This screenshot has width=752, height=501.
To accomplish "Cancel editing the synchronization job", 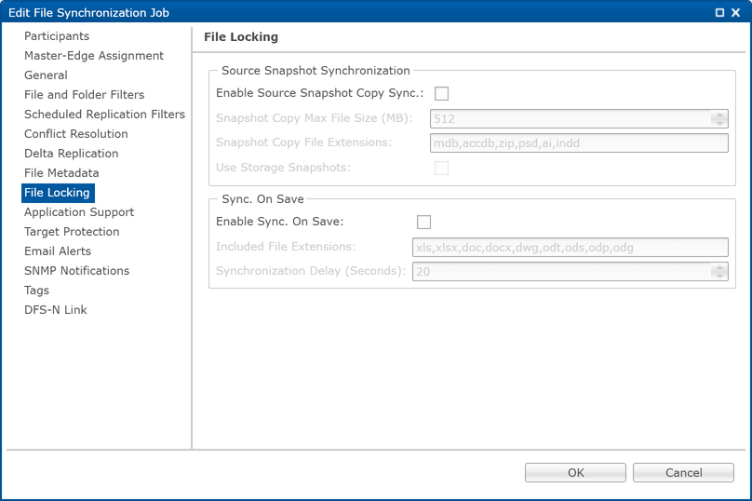I will pyautogui.click(x=683, y=473).
